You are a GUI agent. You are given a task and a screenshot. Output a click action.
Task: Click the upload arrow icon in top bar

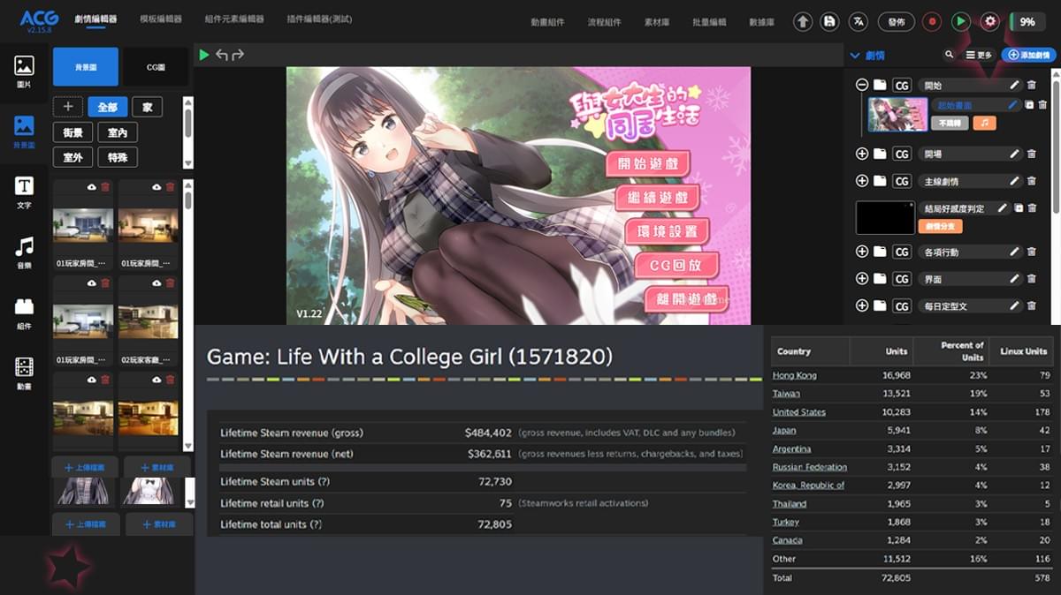(803, 22)
